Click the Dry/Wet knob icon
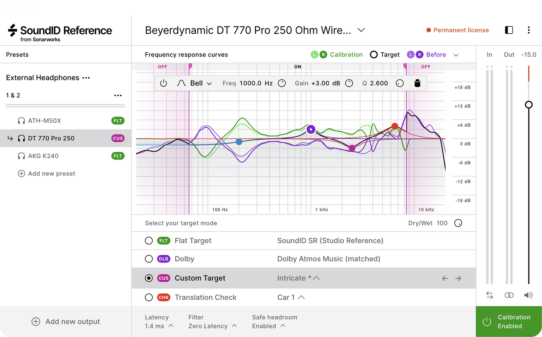The width and height of the screenshot is (542, 337). (458, 223)
